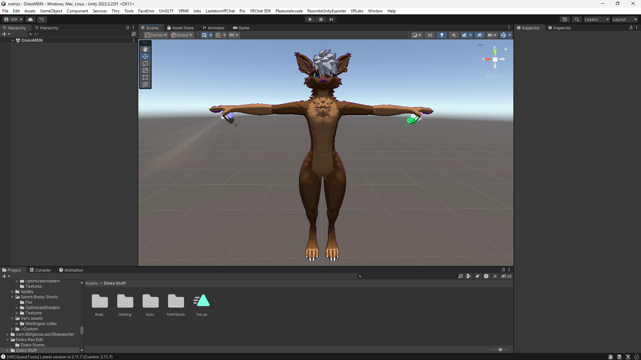641x360 pixels.
Task: Open the GameObject menu
Action: 51,11
